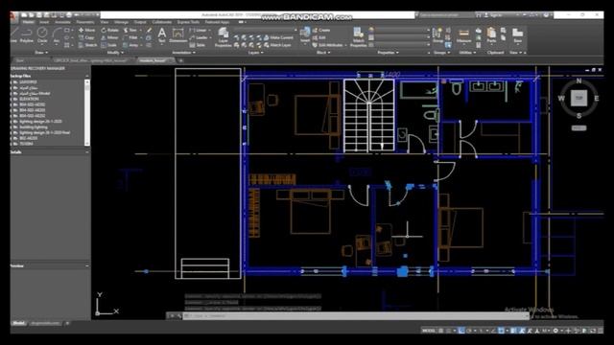Click the help search input field

click(446, 15)
